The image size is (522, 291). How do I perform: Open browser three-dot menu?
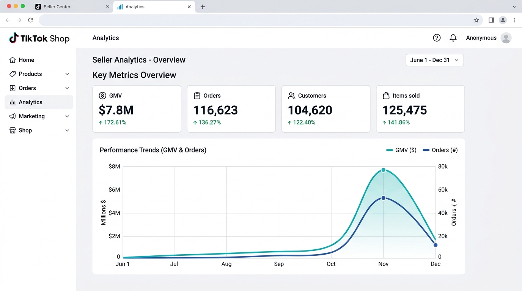click(x=514, y=20)
